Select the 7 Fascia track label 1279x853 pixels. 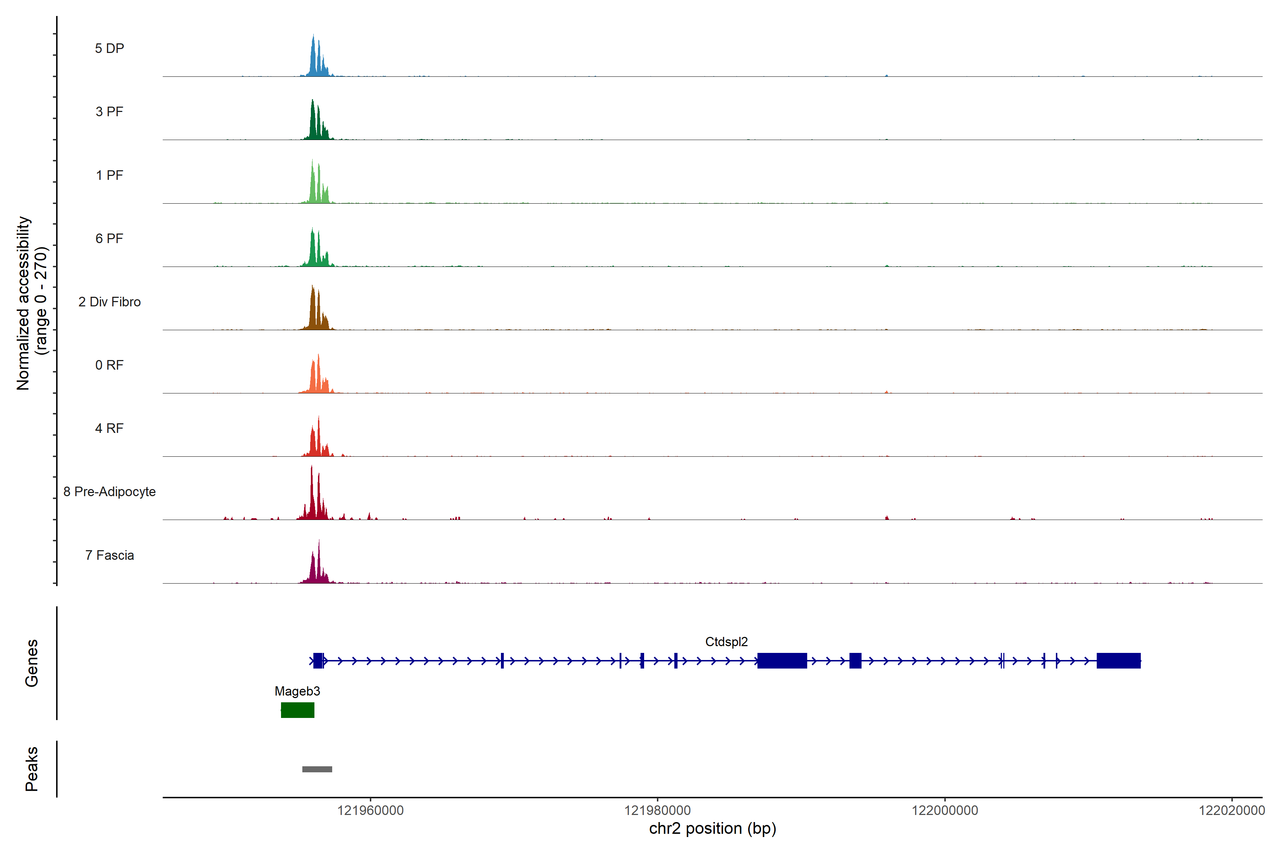pyautogui.click(x=109, y=555)
